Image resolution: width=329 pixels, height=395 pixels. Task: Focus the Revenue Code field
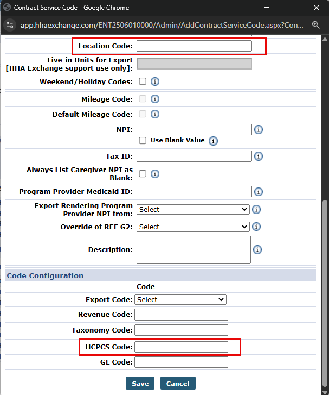[181, 315]
